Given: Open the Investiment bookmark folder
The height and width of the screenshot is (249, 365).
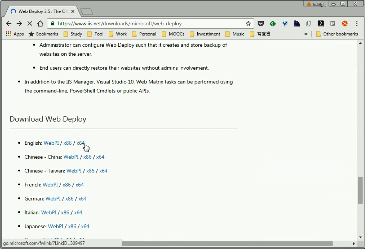Looking at the screenshot, I should click(x=205, y=34).
